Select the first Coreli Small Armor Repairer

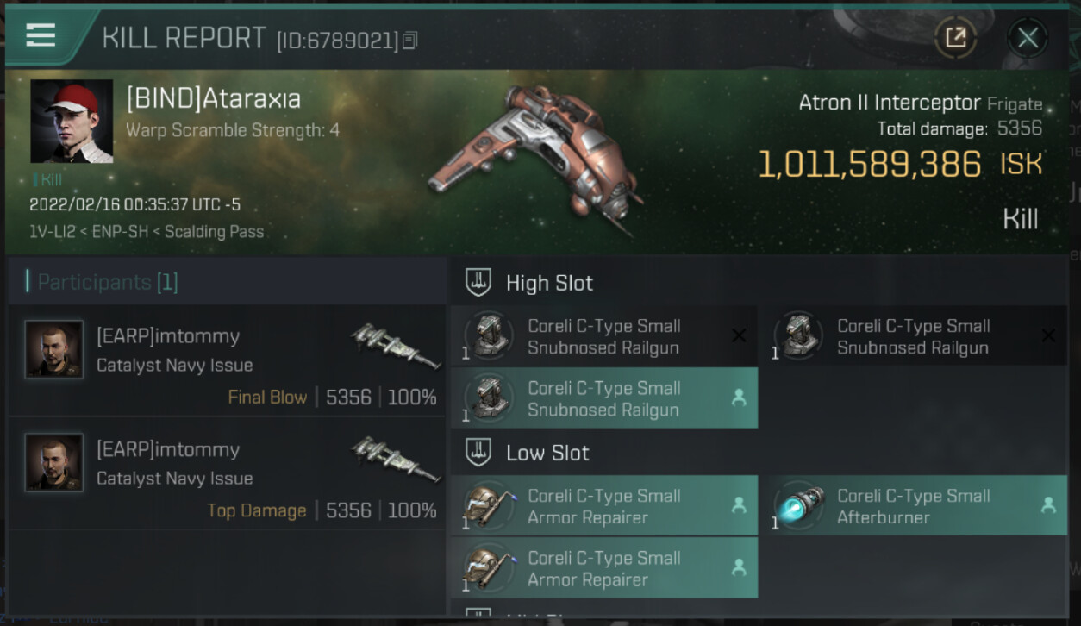pos(603,506)
